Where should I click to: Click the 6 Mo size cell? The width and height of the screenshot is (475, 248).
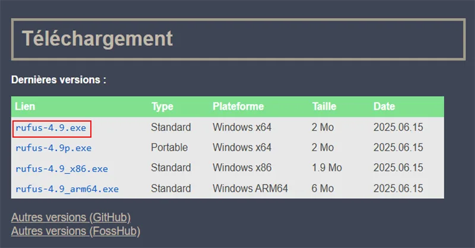tap(322, 188)
